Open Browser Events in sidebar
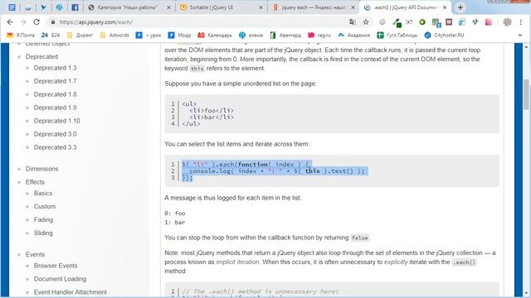This screenshot has width=531, height=298. 56,266
